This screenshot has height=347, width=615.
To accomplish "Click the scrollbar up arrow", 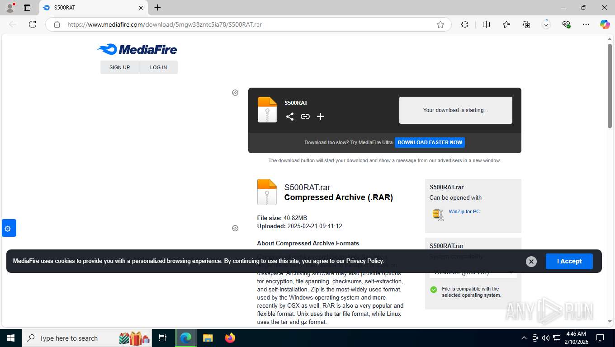I will point(610,39).
